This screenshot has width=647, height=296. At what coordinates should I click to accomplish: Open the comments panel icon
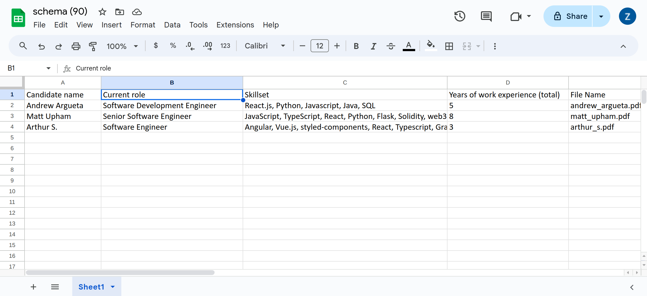[x=486, y=16]
